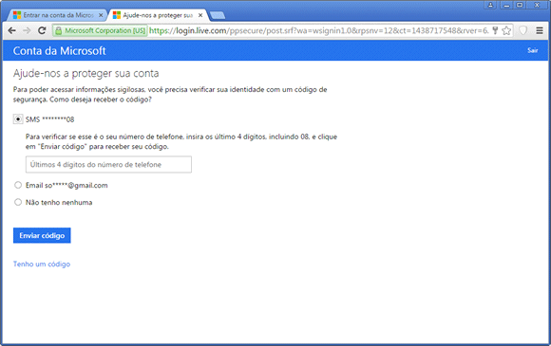Click the 'Enviar código' button

tap(42, 236)
